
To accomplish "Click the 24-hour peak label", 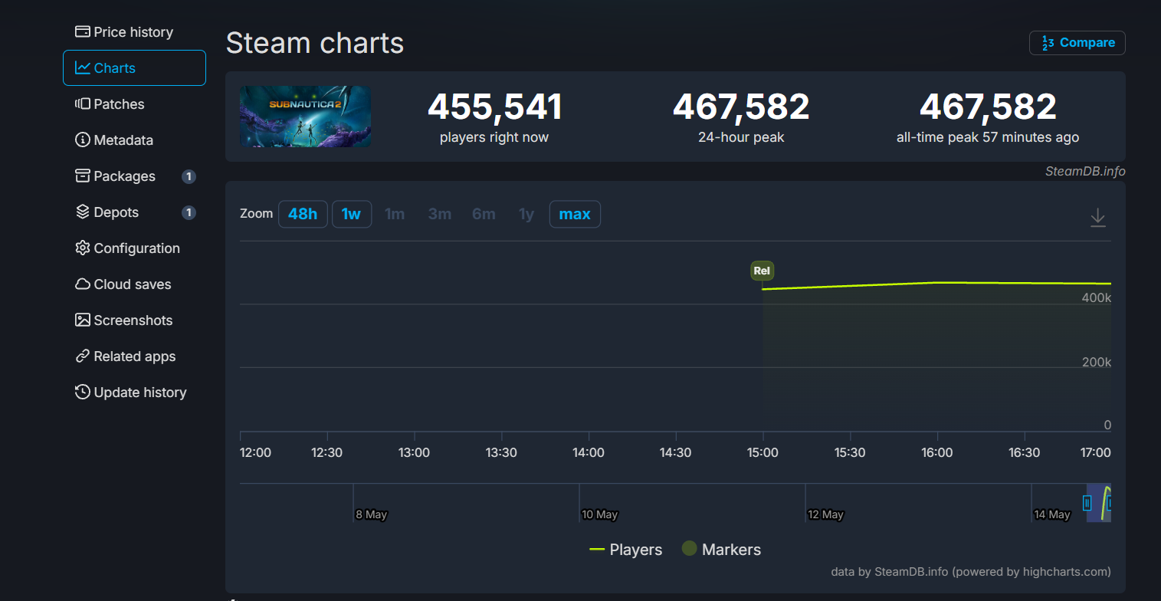I will coord(741,138).
